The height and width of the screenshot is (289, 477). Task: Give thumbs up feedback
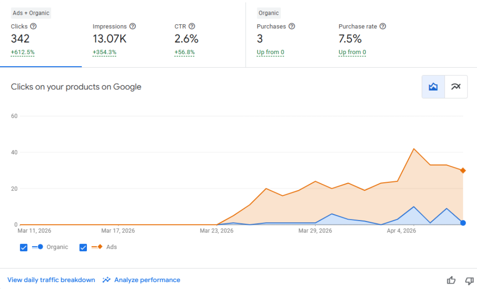pyautogui.click(x=451, y=280)
